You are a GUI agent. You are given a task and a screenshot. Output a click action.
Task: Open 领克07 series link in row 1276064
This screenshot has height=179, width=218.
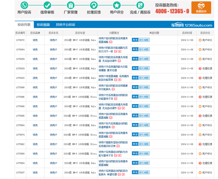click(x=54, y=50)
